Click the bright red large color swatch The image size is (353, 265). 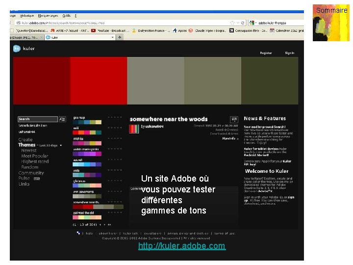[x=99, y=80]
